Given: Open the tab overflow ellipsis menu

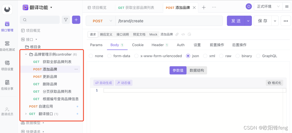Looking at the screenshot, I should (214, 7).
